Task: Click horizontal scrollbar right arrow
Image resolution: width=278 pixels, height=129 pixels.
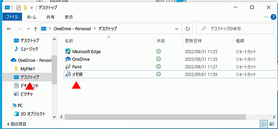Action: pos(275,117)
